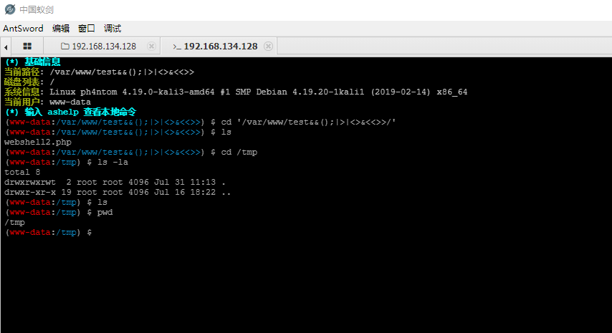Click the 磁盘列表 line
Image resolution: width=612 pixels, height=333 pixels.
29,82
